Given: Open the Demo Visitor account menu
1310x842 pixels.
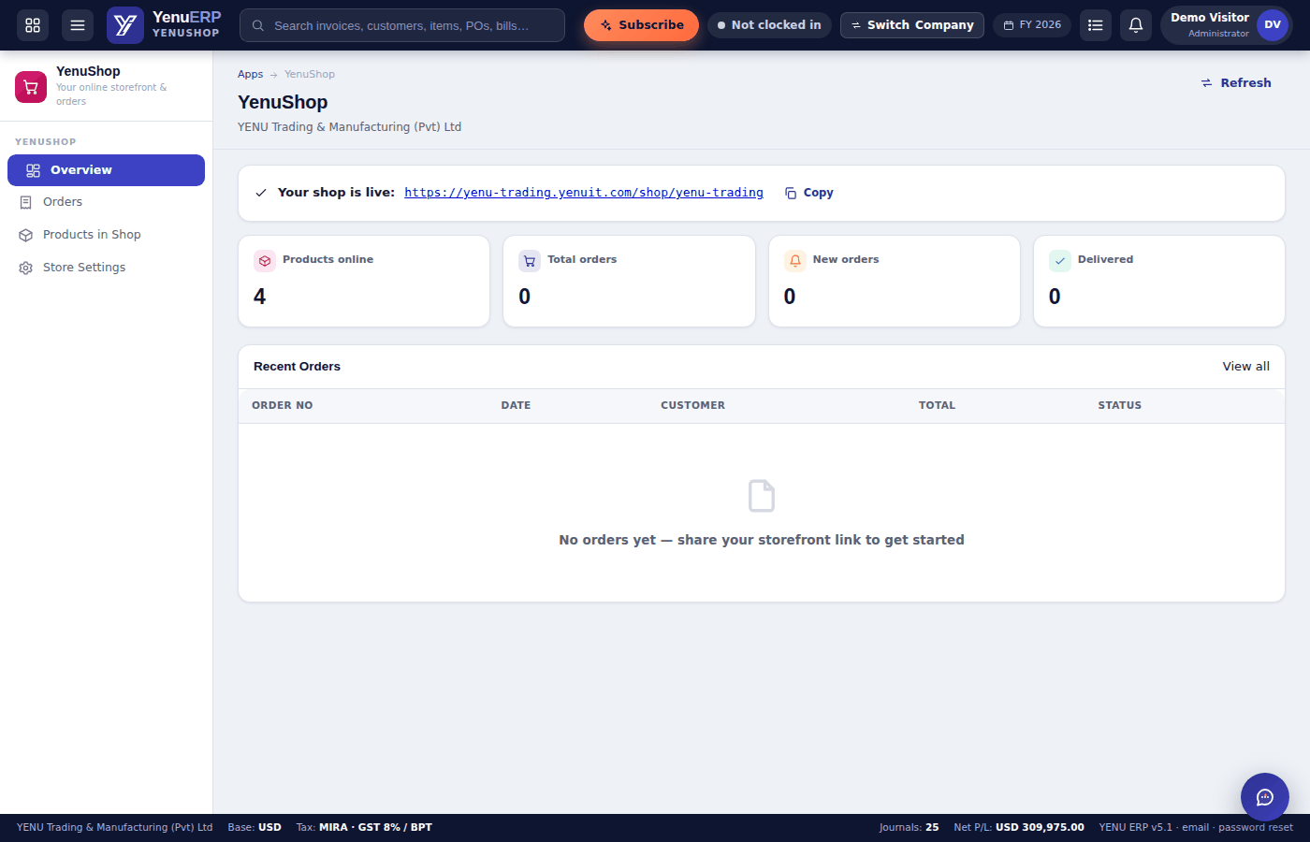Looking at the screenshot, I should pyautogui.click(x=1227, y=25).
